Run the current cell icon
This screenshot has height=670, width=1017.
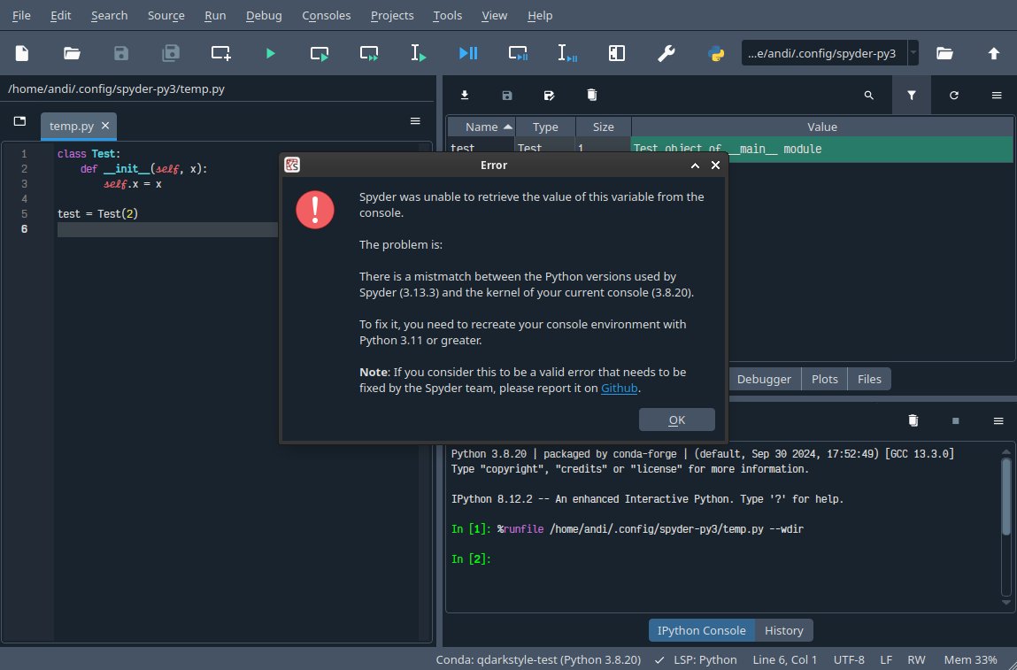click(320, 53)
